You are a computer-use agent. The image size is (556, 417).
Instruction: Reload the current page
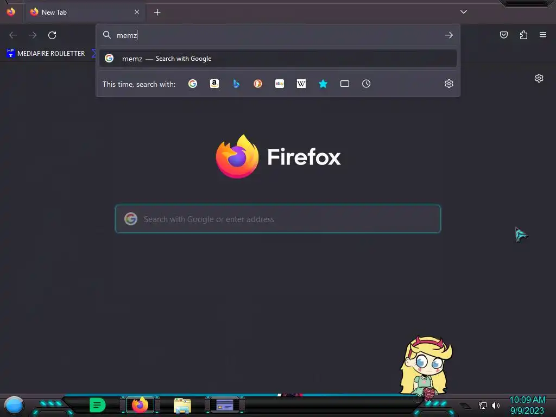tap(52, 35)
